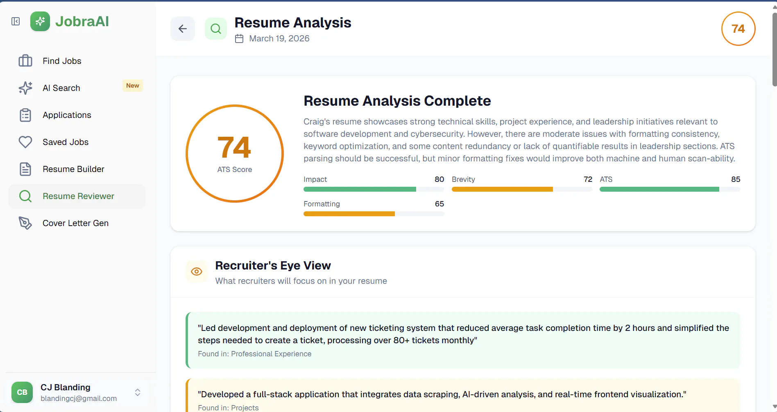Click the AI Search sparkles icon
This screenshot has width=777, height=412.
tap(25, 88)
